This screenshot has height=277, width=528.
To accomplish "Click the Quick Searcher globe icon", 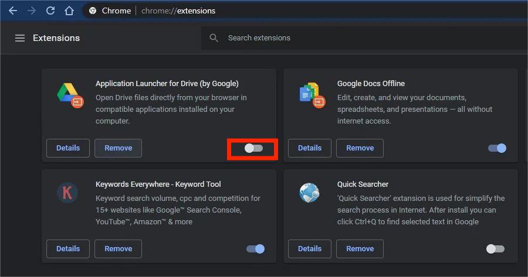I will click(309, 193).
